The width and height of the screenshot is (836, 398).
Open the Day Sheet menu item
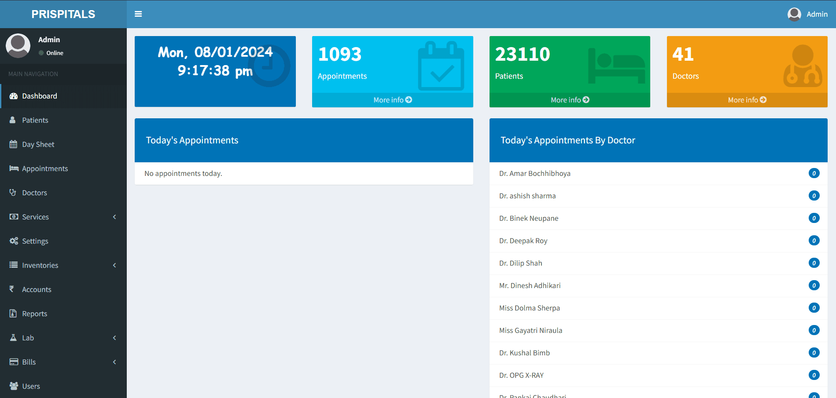point(63,144)
